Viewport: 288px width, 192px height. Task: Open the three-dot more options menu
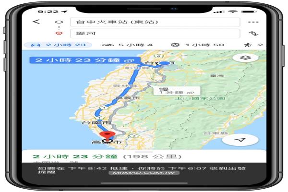point(253,22)
